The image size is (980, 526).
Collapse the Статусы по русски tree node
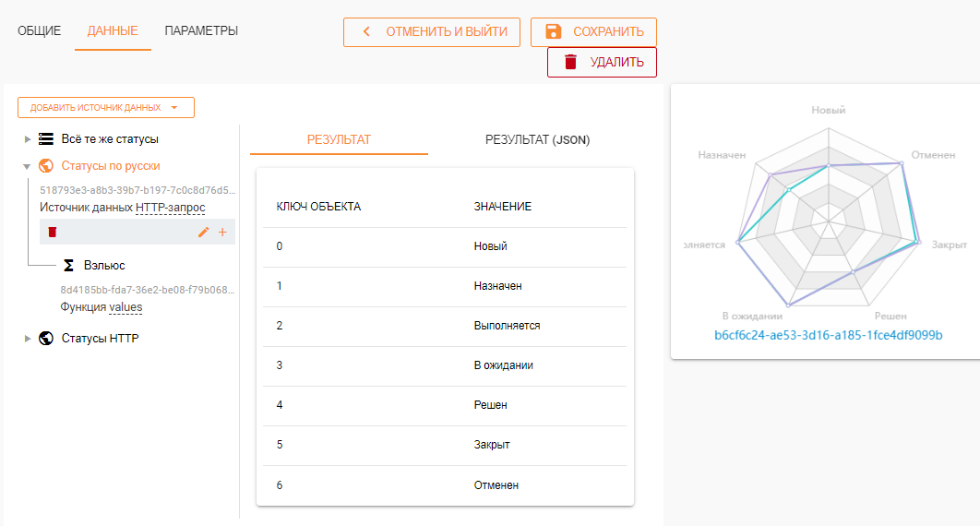28,166
